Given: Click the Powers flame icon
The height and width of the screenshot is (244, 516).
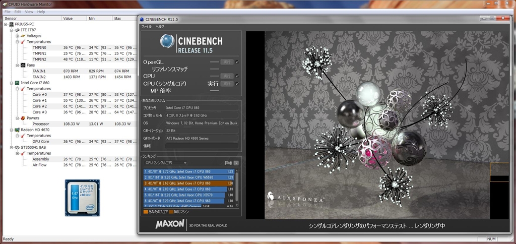Looking at the screenshot, I should pos(23,118).
